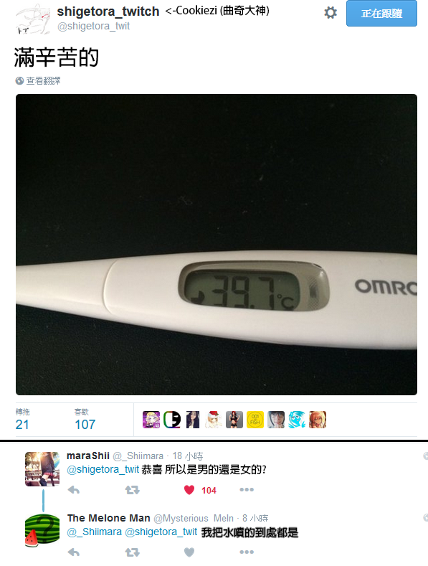Click the yellow FISH liker avatar

(255, 420)
